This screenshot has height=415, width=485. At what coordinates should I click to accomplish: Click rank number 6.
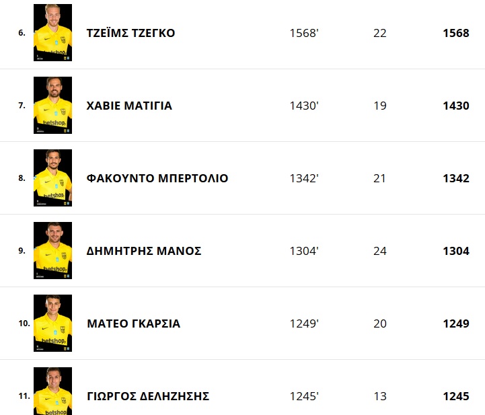point(22,33)
